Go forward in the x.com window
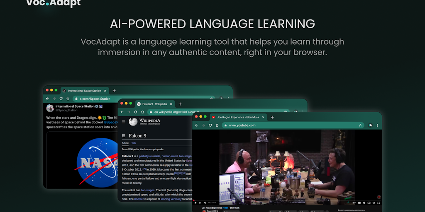Image resolution: width=425 pixels, height=212 pixels. pos(54,99)
